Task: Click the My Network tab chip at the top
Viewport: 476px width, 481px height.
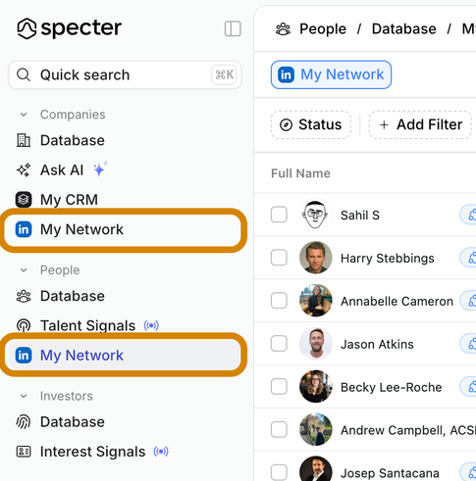Action: pyautogui.click(x=331, y=74)
